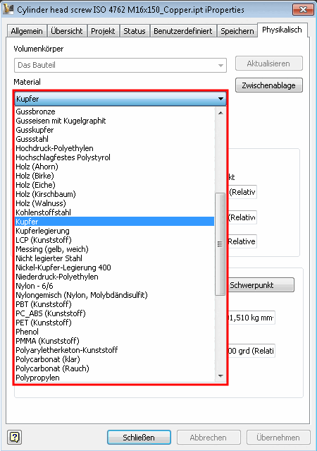The image size is (317, 451).
Task: Choose Nickel-Kupfer-Legierung 400
Action: [x=115, y=267]
